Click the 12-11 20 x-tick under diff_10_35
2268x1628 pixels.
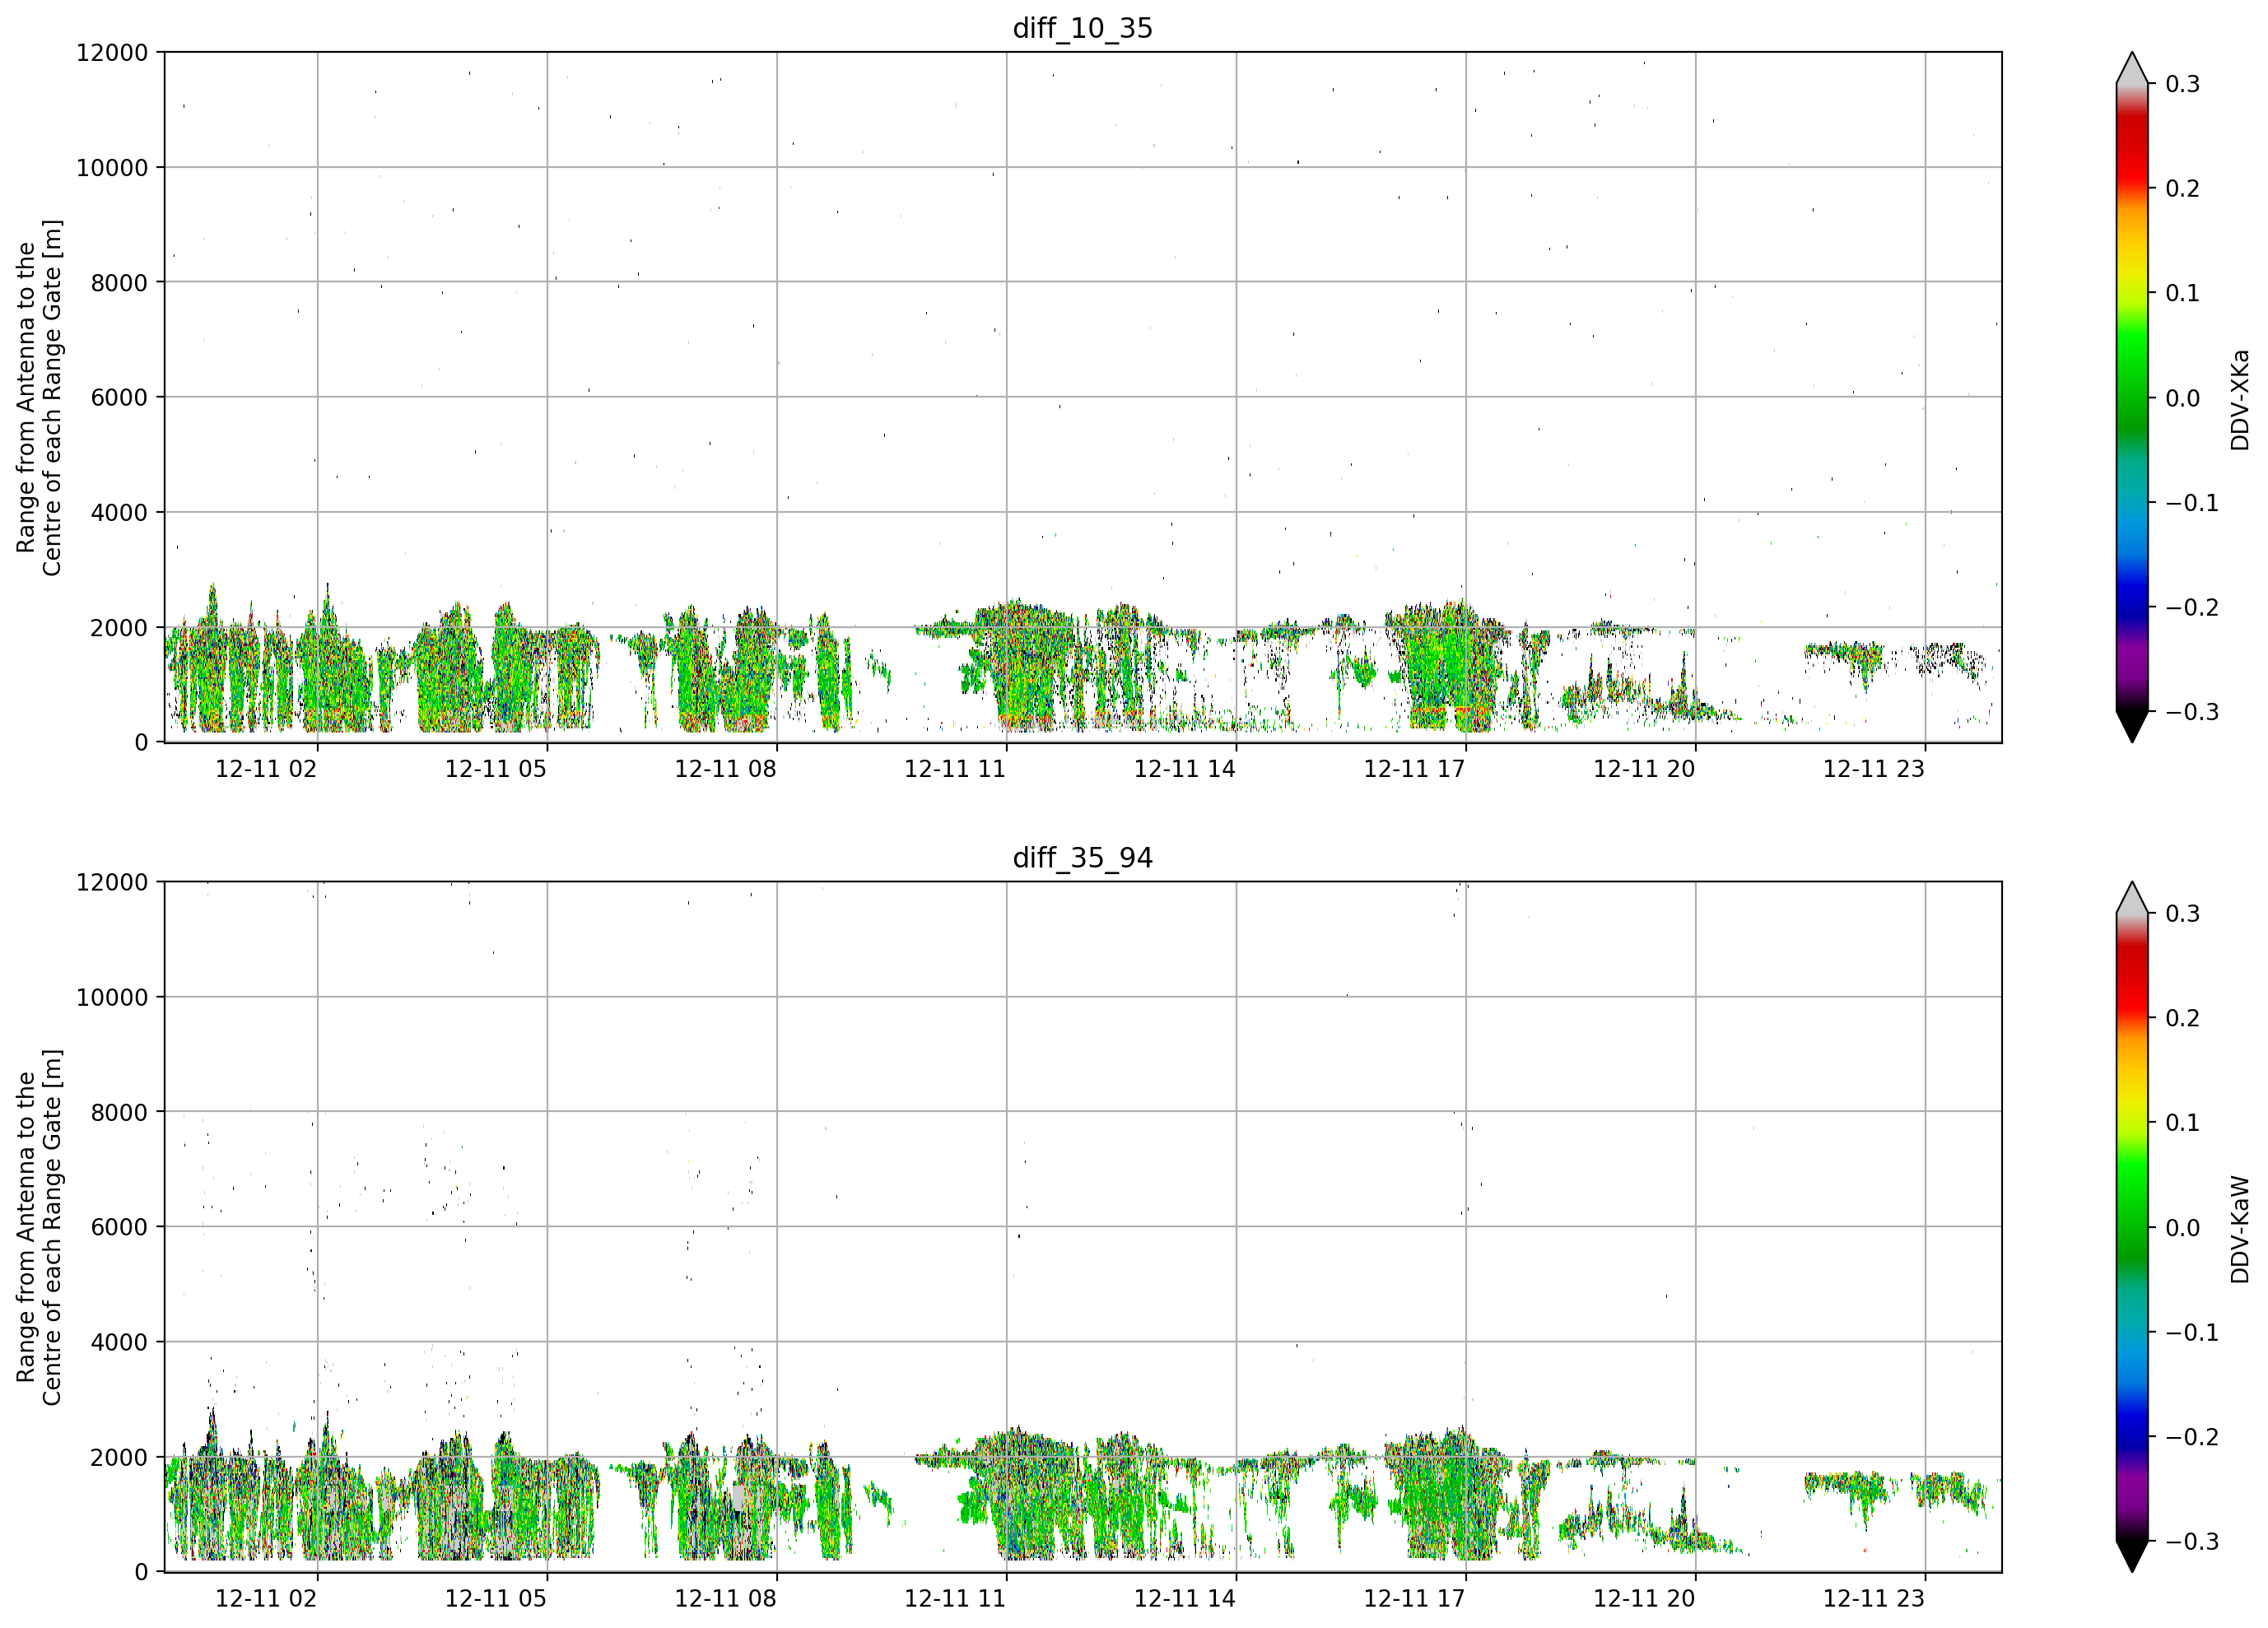(x=1644, y=769)
